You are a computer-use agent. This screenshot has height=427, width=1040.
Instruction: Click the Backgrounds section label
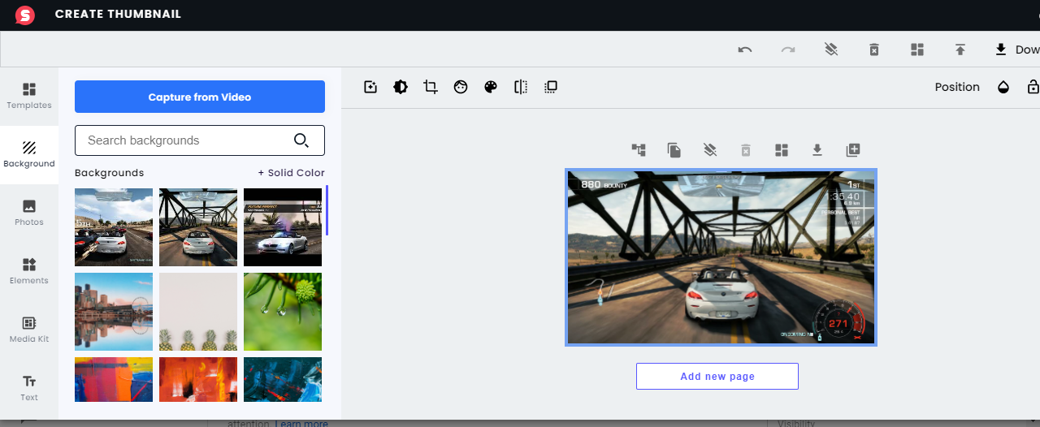pyautogui.click(x=109, y=173)
